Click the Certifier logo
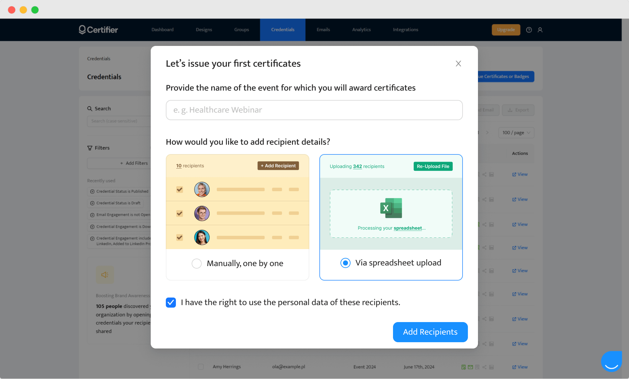 tap(98, 30)
